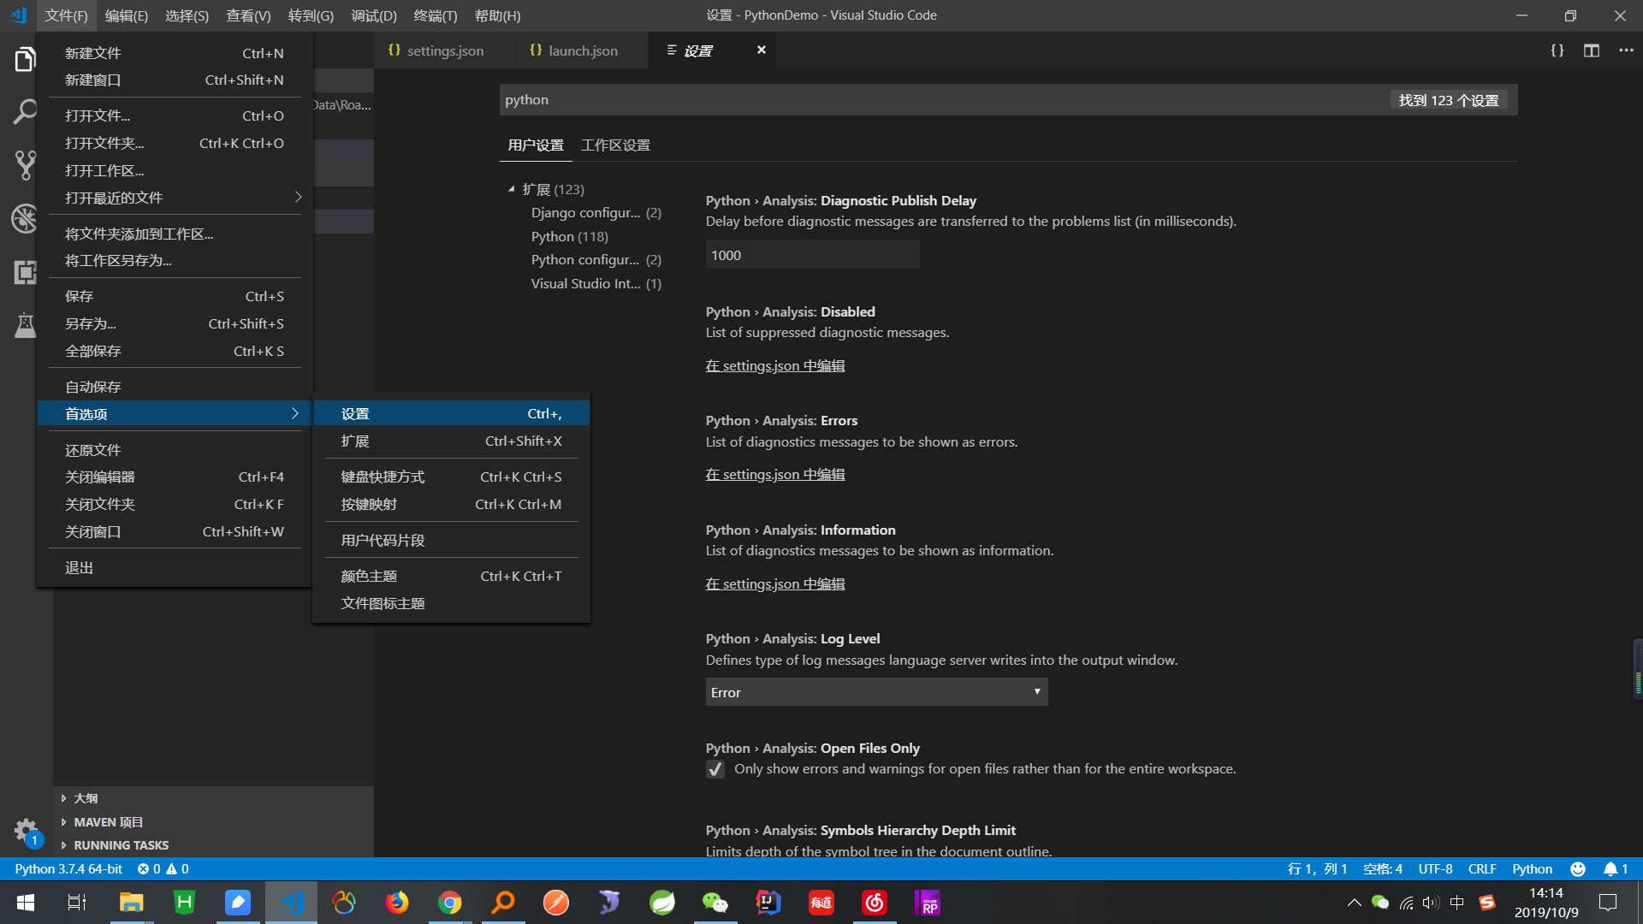
Task: Click errors and warnings count in status bar
Action: [x=163, y=869]
